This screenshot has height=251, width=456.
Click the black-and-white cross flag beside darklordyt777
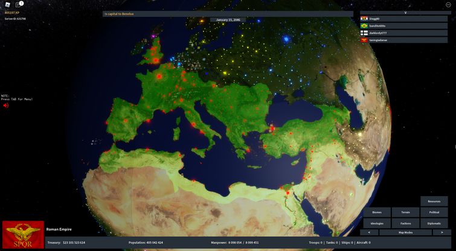[x=364, y=33]
